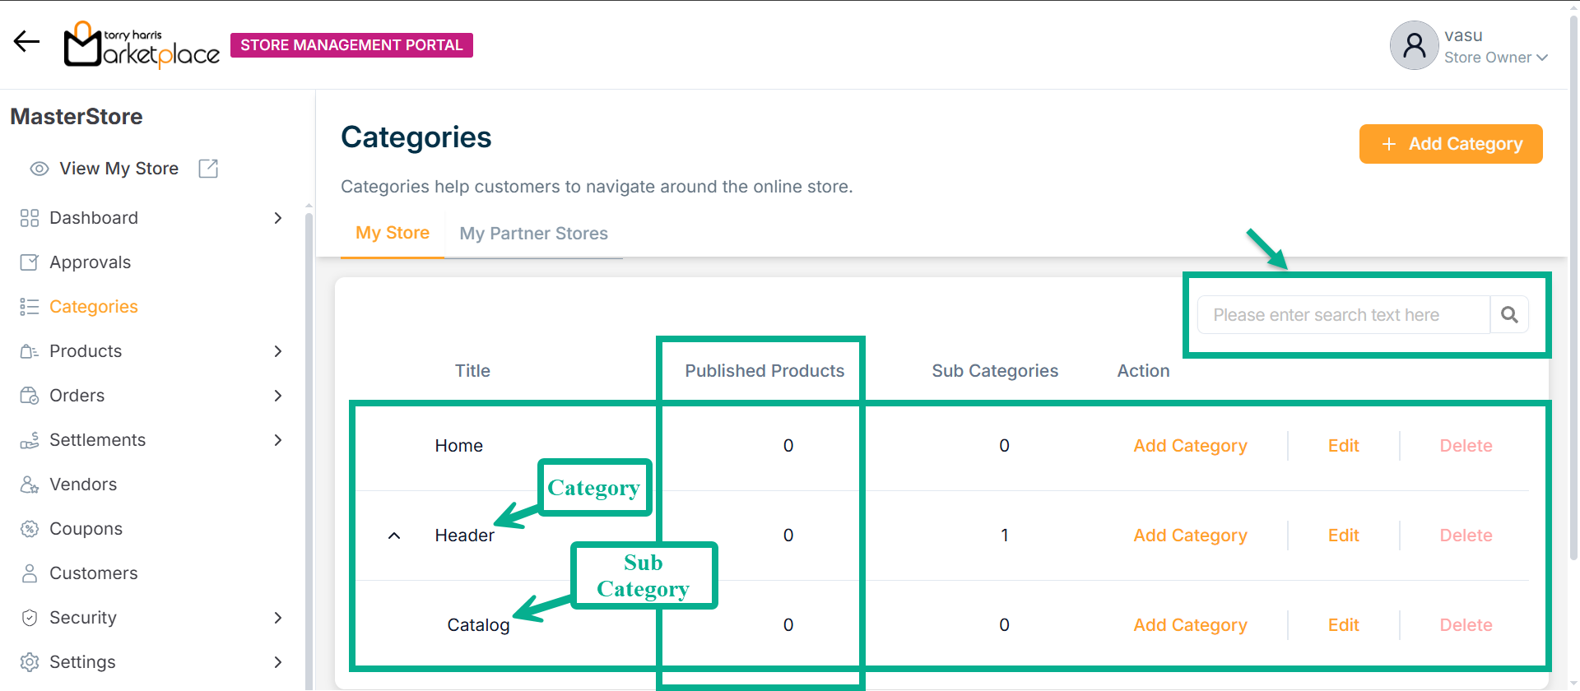This screenshot has width=1580, height=691.
Task: Open external link icon beside View My Store
Action: [x=208, y=169]
